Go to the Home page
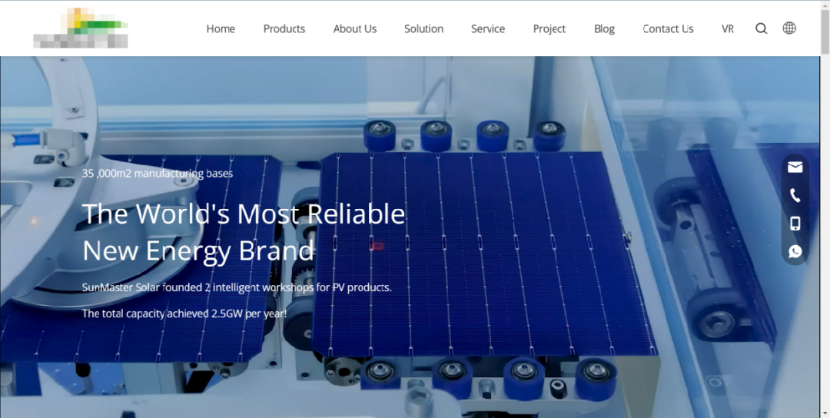 click(221, 28)
